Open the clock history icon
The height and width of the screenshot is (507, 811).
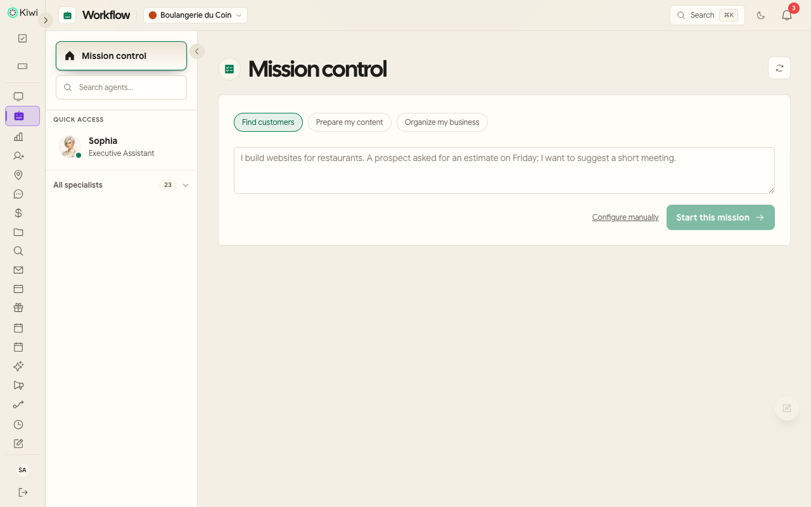tap(18, 425)
